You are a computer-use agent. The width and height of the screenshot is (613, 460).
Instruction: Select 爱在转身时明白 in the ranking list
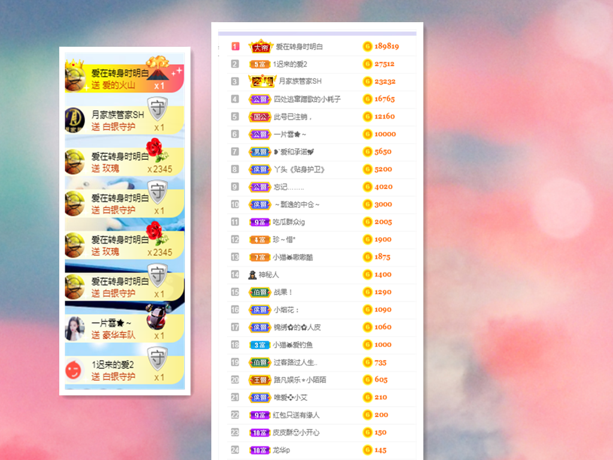tap(299, 47)
